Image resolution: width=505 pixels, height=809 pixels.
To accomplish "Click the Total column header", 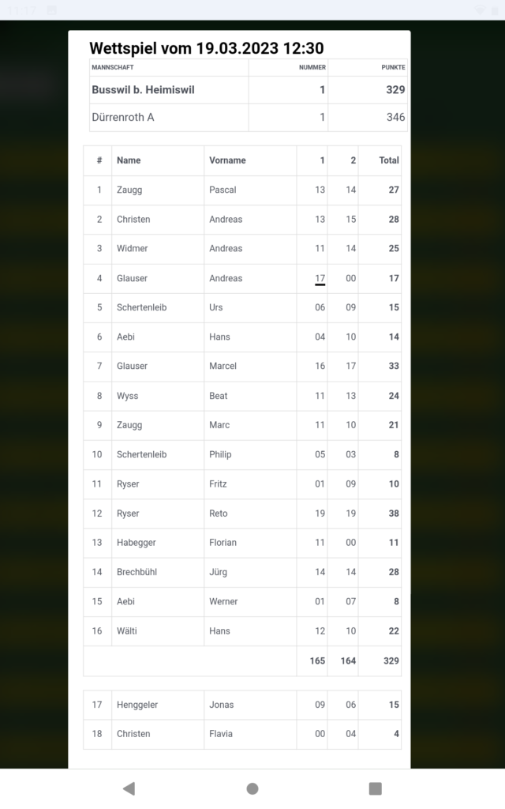I will pos(389,160).
